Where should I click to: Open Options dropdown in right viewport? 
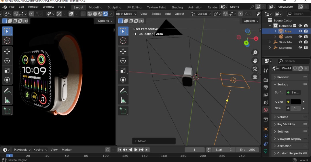coord(251,21)
